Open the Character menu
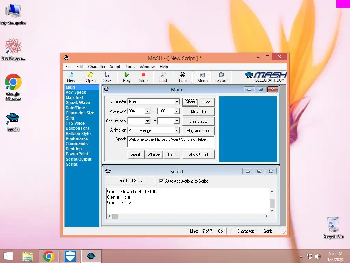Viewport: 350px width, 263px height. coord(96,67)
